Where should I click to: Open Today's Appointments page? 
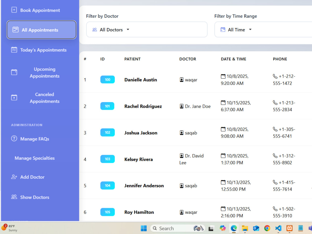coord(39,50)
